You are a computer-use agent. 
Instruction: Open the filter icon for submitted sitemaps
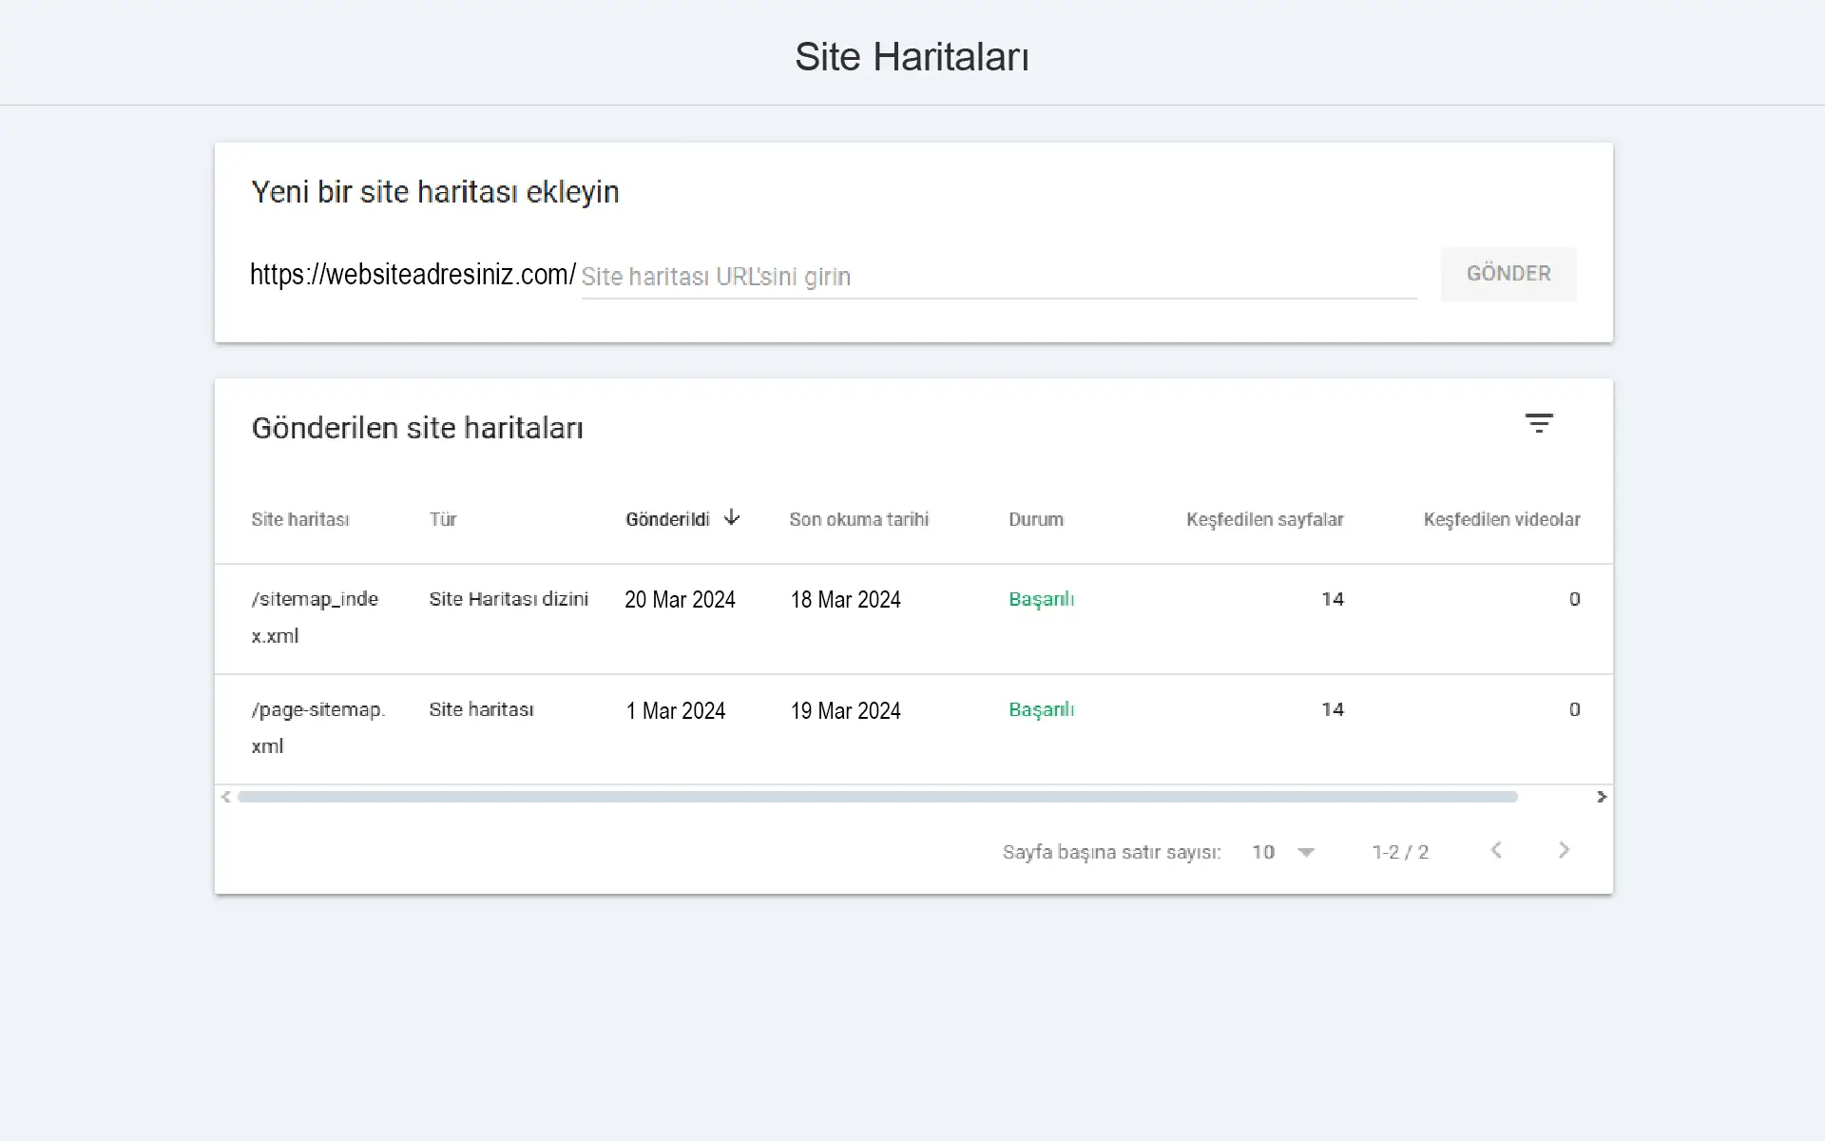point(1540,423)
